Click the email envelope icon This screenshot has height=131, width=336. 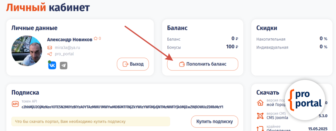[x=50, y=47]
